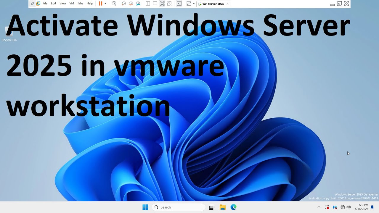This screenshot has height=213, width=379.
Task: Click the VMware Workstation logo icon
Action: (x=38, y=4)
